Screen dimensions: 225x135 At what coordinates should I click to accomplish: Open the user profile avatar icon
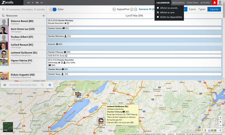point(220,2)
